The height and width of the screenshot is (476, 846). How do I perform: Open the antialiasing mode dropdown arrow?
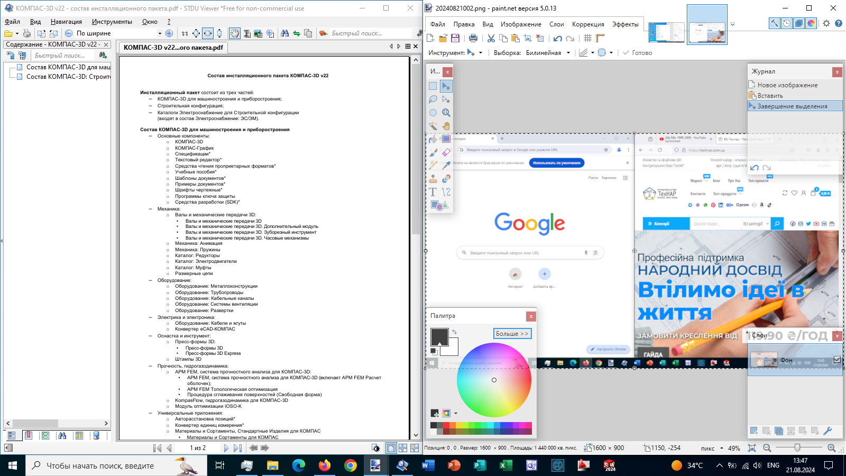coord(593,53)
